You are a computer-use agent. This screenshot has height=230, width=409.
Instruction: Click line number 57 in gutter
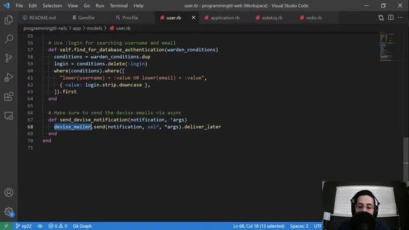point(30,50)
